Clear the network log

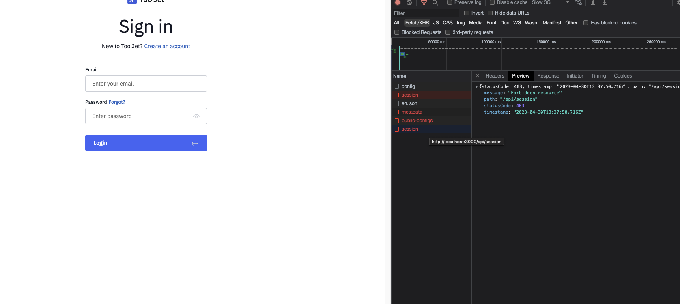[x=409, y=2]
